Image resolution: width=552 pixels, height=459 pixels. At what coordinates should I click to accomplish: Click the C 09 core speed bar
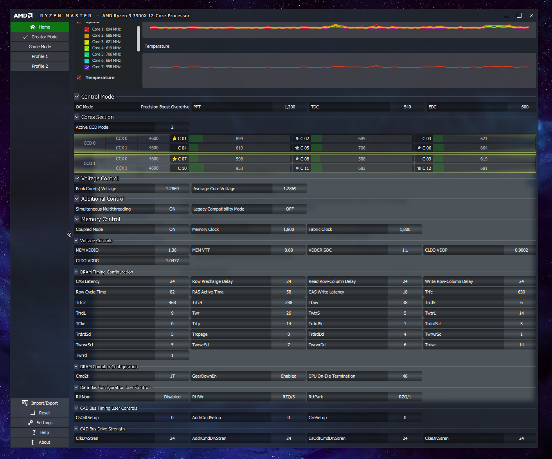tap(484, 159)
